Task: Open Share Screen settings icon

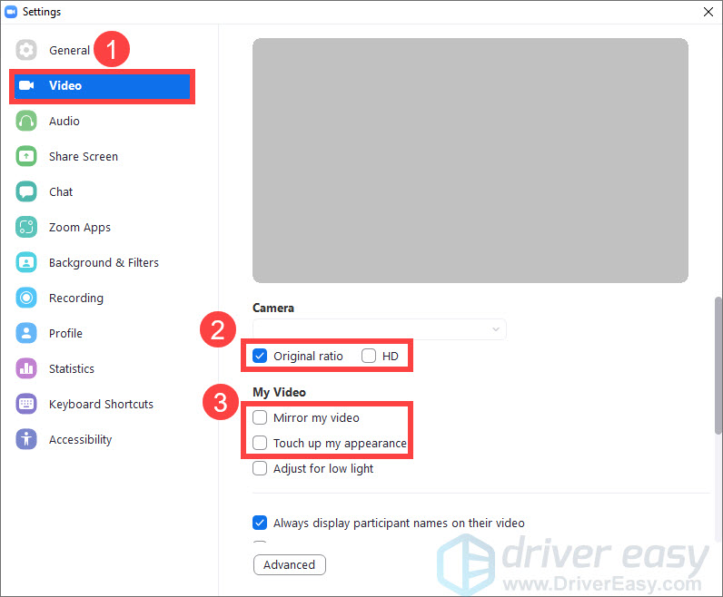Action: [x=26, y=157]
